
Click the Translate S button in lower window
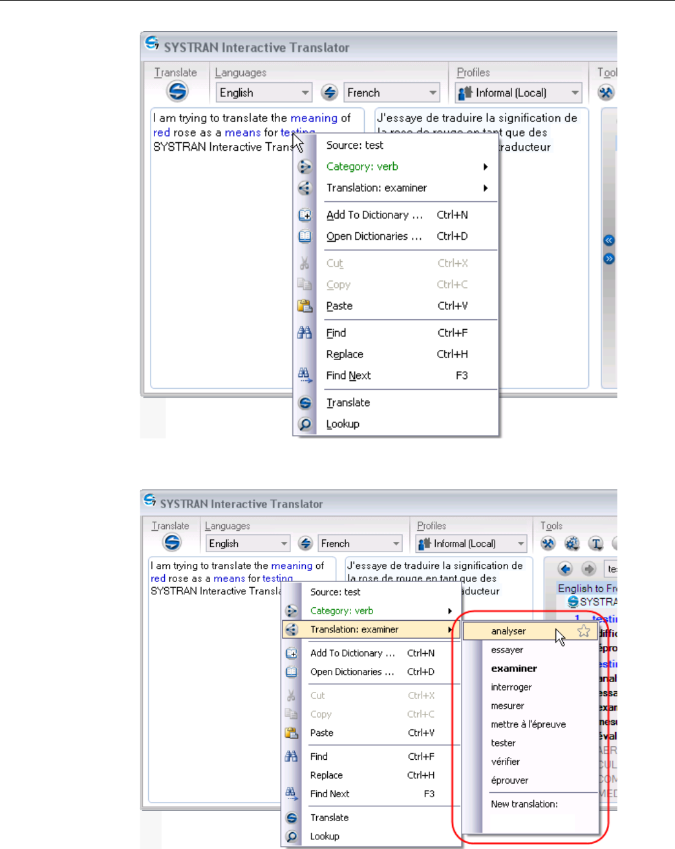point(172,543)
